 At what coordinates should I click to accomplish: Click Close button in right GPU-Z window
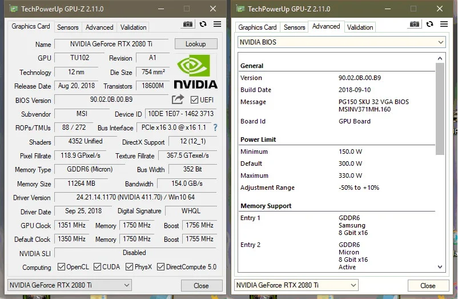coord(428,285)
